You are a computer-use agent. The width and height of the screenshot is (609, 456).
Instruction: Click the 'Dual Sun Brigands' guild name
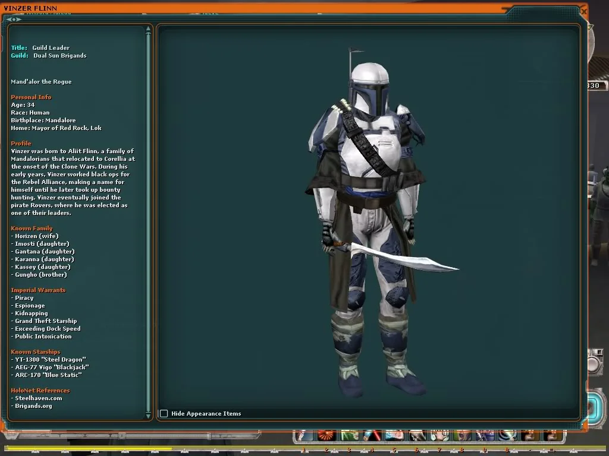coord(60,55)
